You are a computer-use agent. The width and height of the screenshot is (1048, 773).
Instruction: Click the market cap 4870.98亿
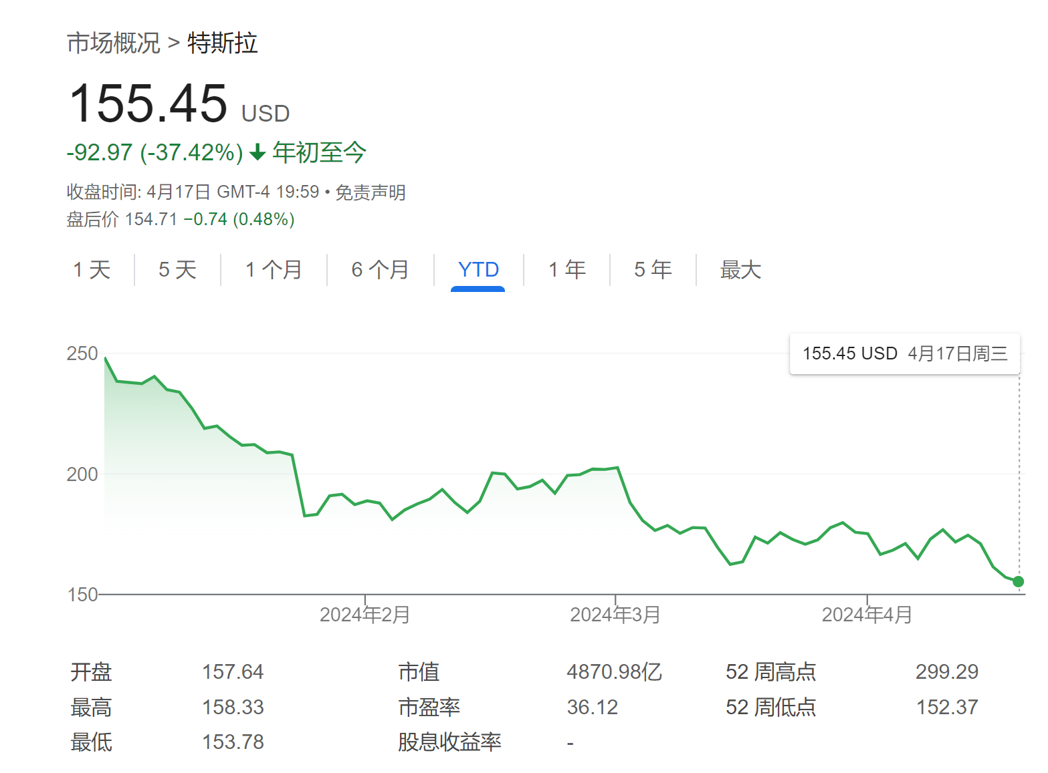point(614,671)
